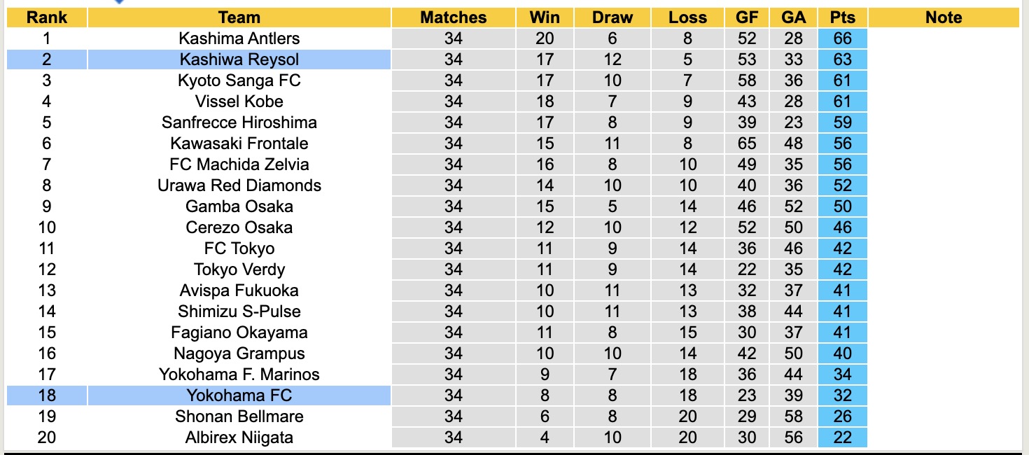Click the Note column header
This screenshot has height=455, width=1029.
click(x=943, y=17)
